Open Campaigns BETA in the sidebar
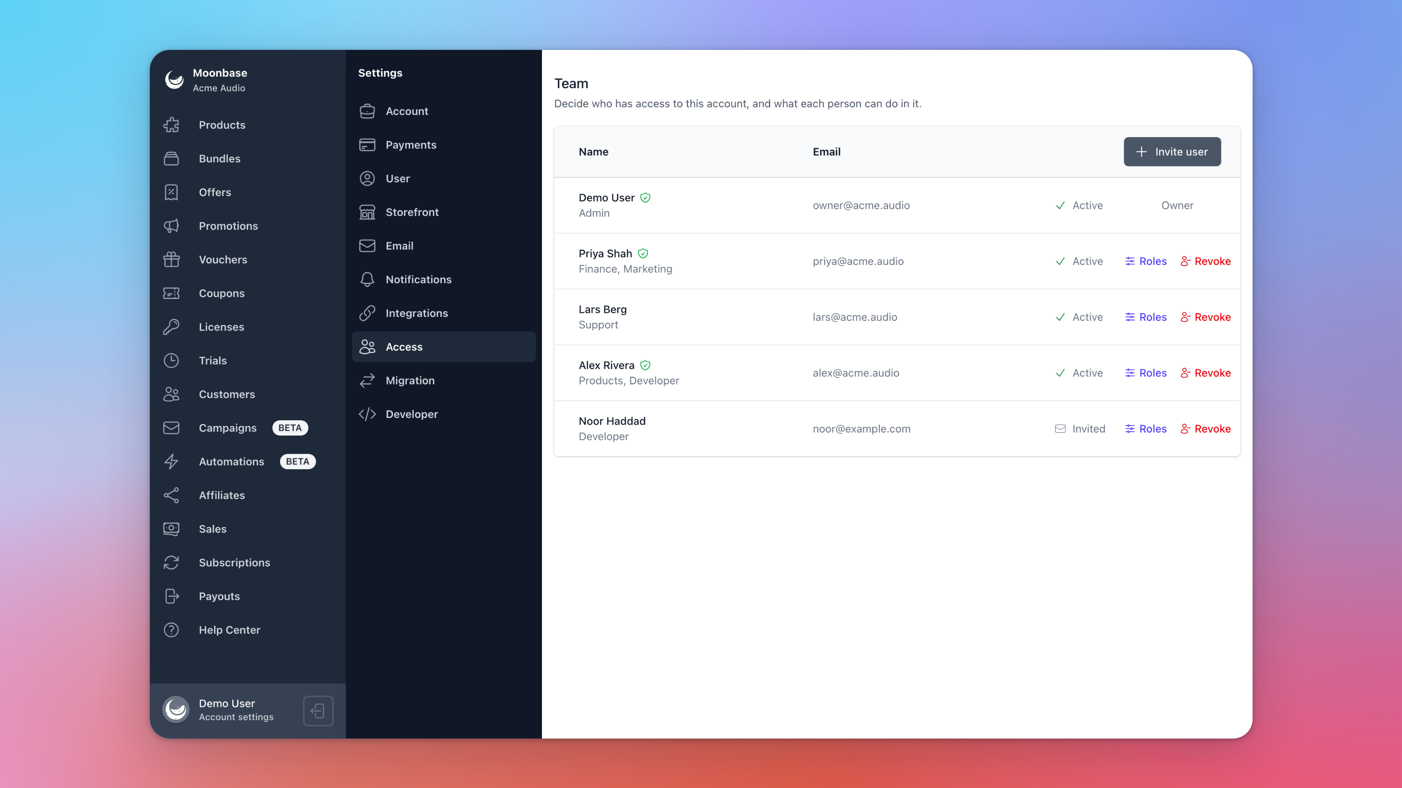Image resolution: width=1402 pixels, height=788 pixels. (248, 428)
